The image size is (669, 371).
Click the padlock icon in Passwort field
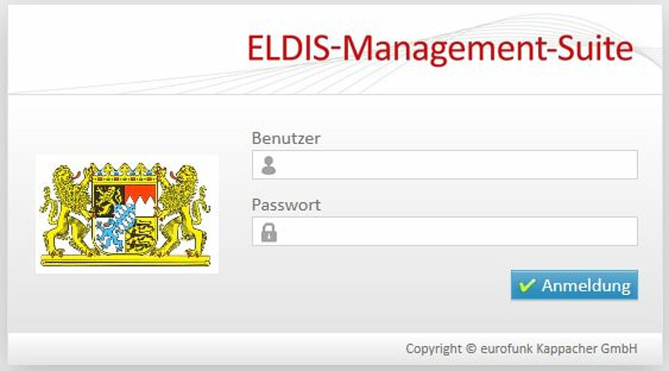point(269,232)
